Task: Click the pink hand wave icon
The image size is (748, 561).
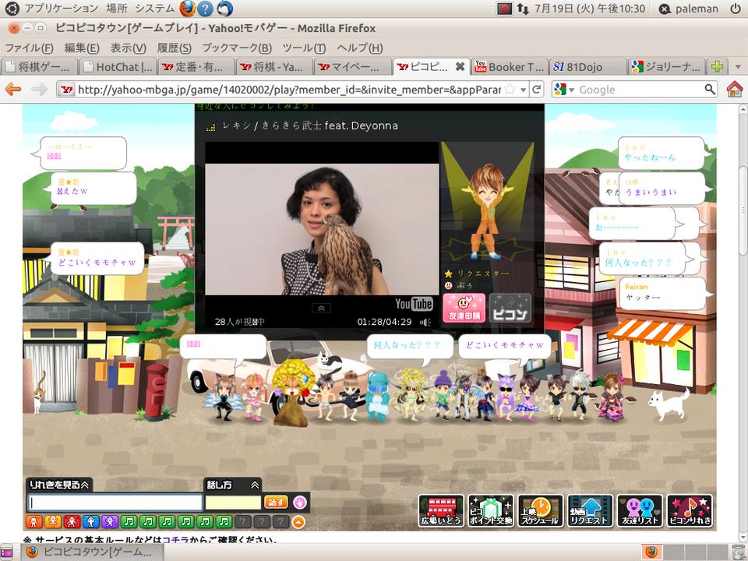Action: coord(299,502)
